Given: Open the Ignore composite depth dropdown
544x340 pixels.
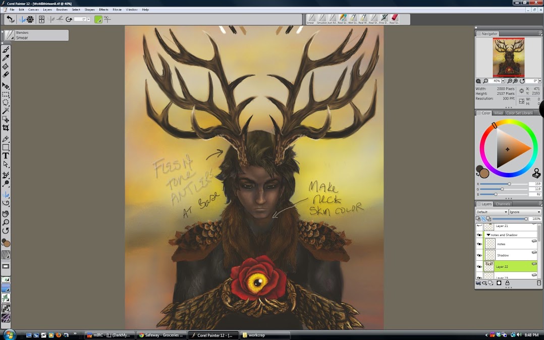Looking at the screenshot, I should [x=525, y=212].
